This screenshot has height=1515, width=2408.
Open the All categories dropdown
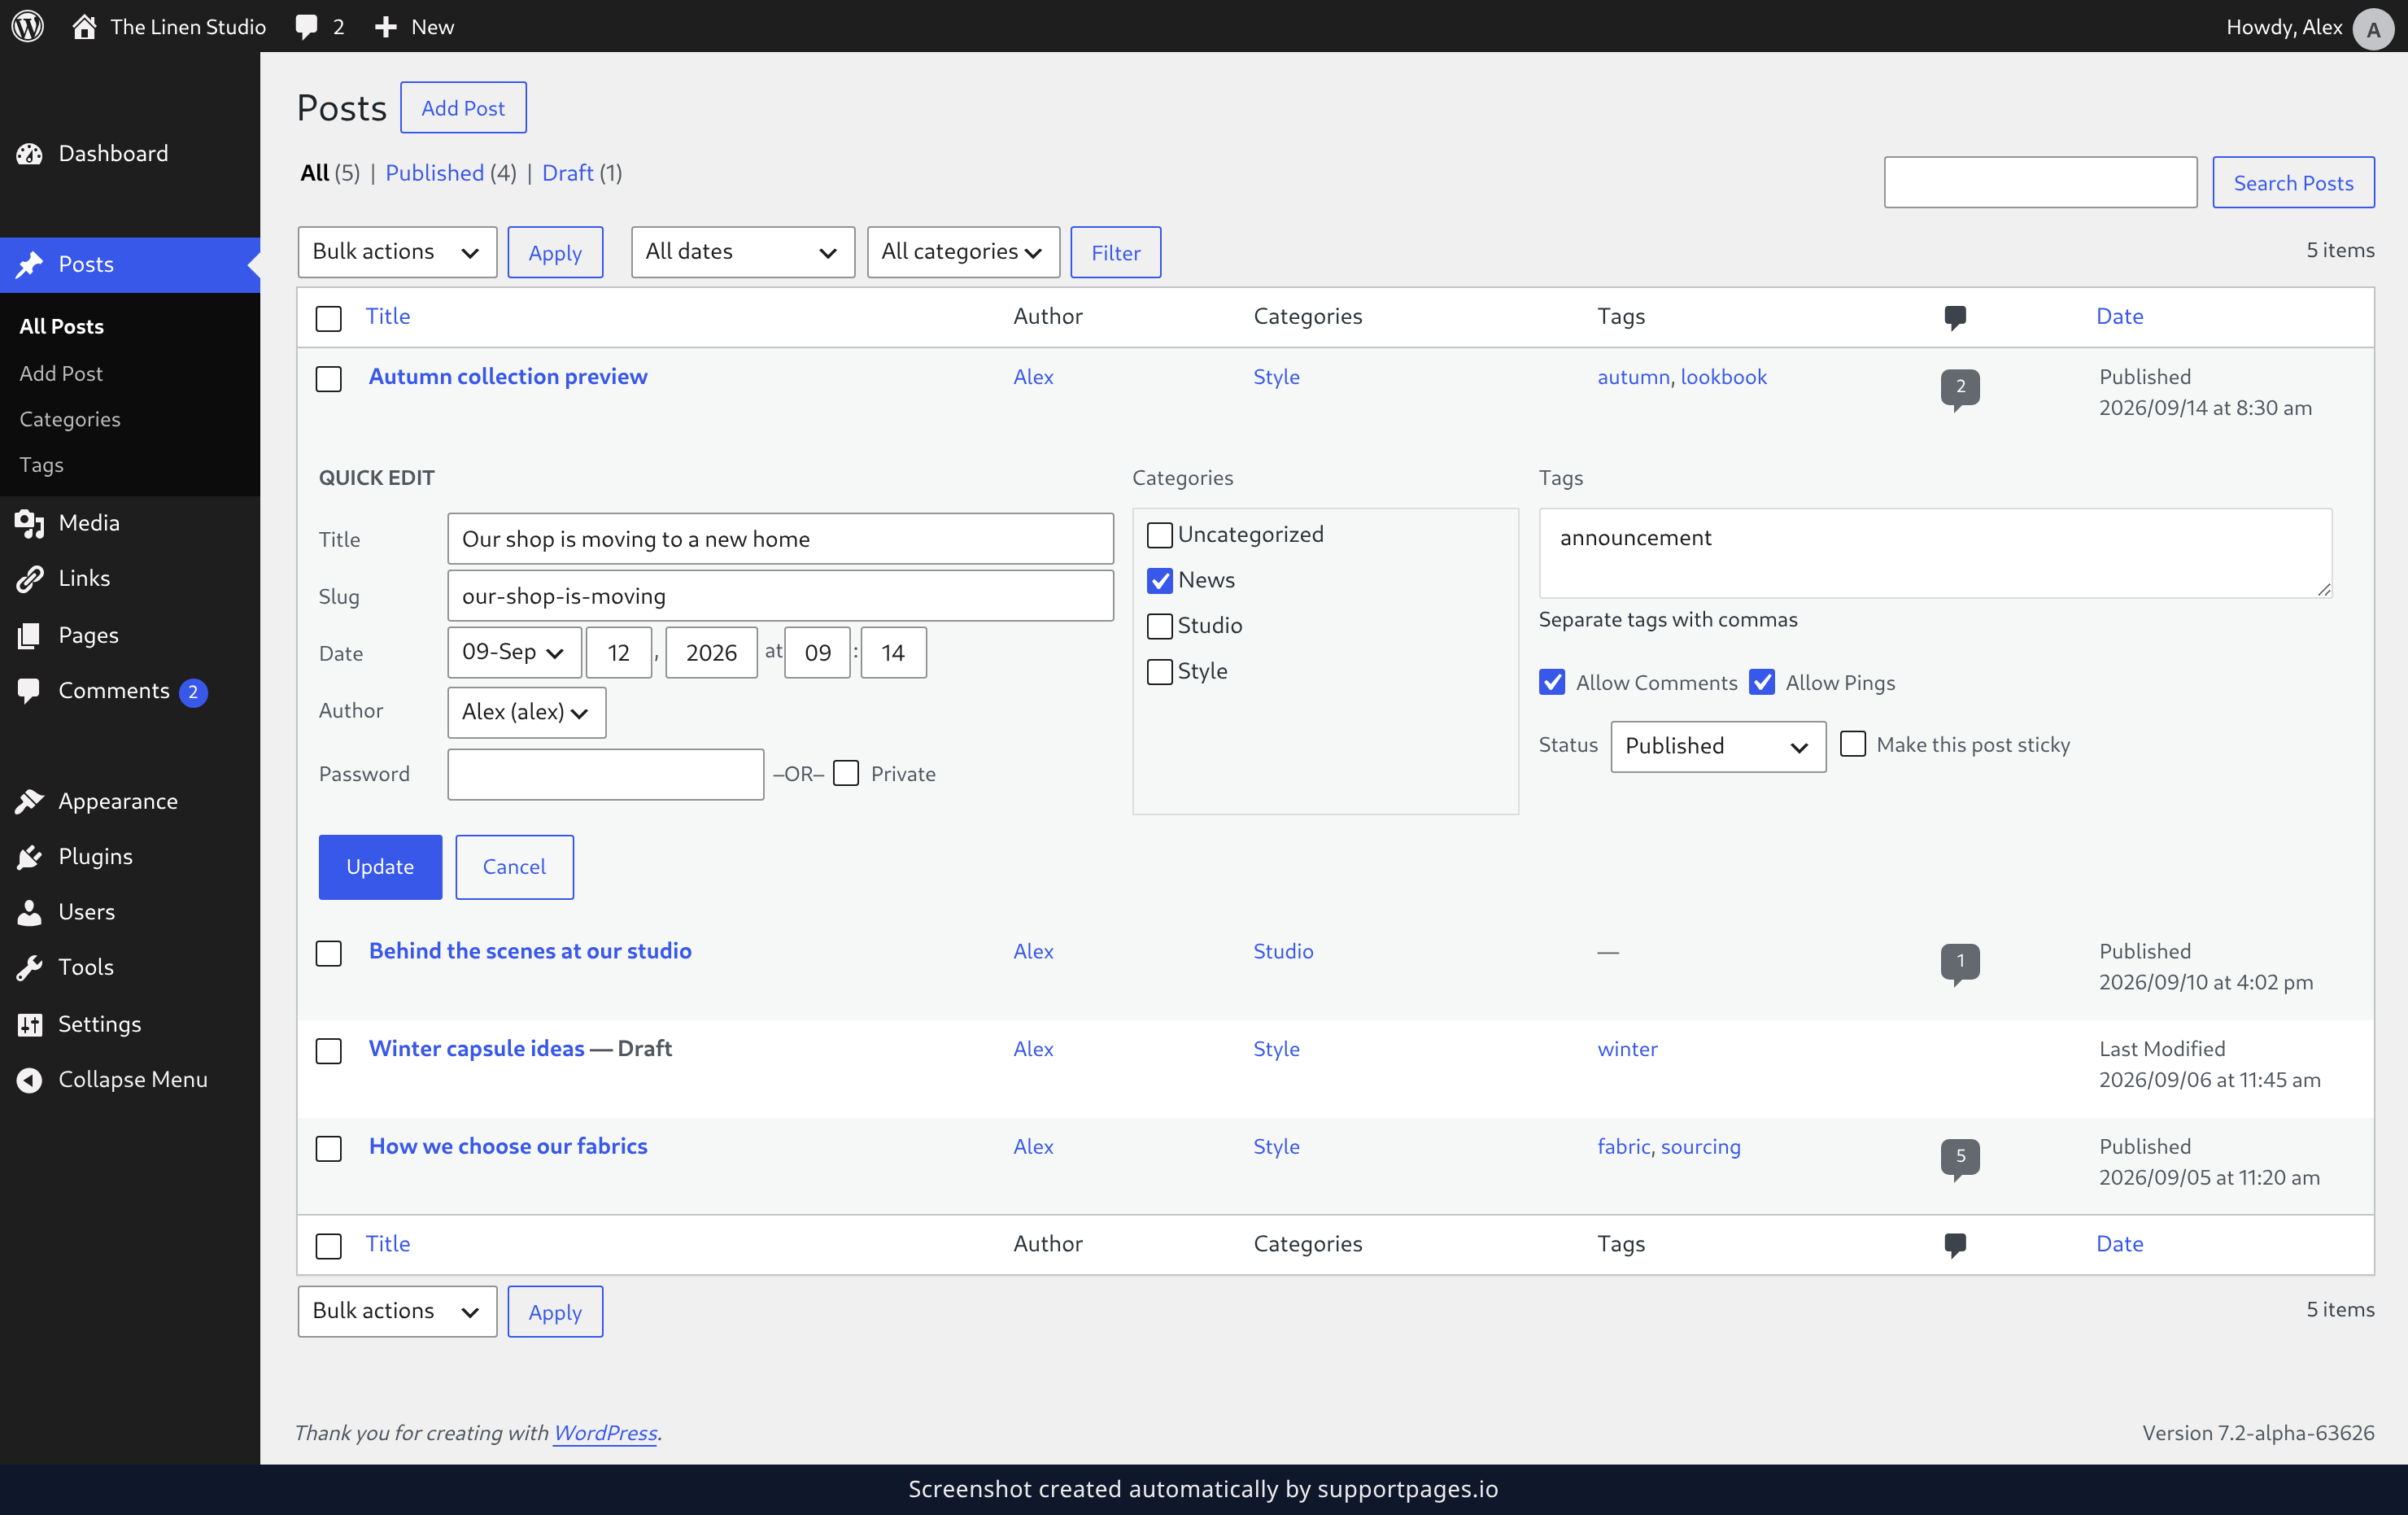(963, 252)
